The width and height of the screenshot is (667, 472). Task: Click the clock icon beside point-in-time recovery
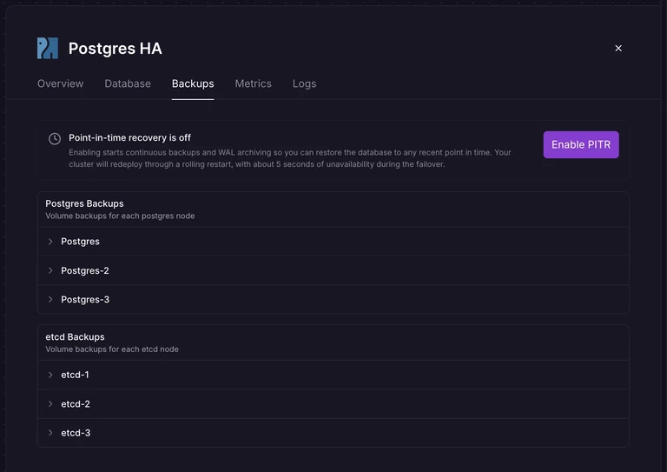click(x=55, y=138)
